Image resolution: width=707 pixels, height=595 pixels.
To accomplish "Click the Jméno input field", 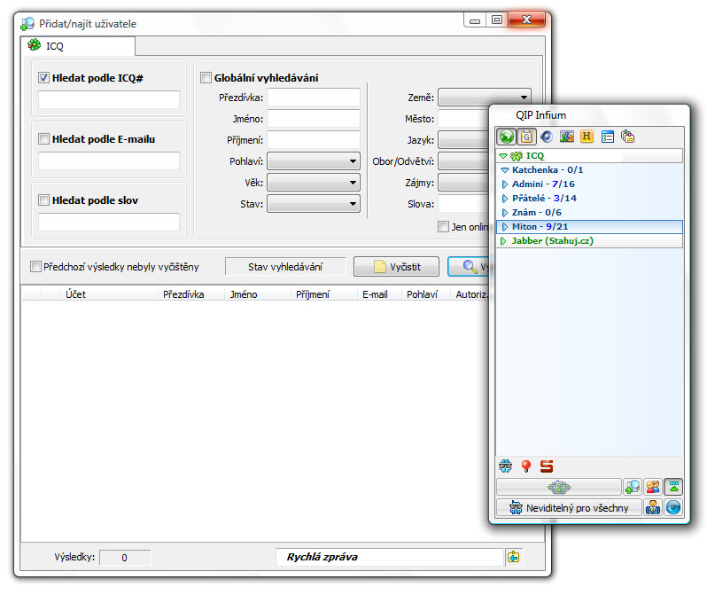I will click(314, 118).
